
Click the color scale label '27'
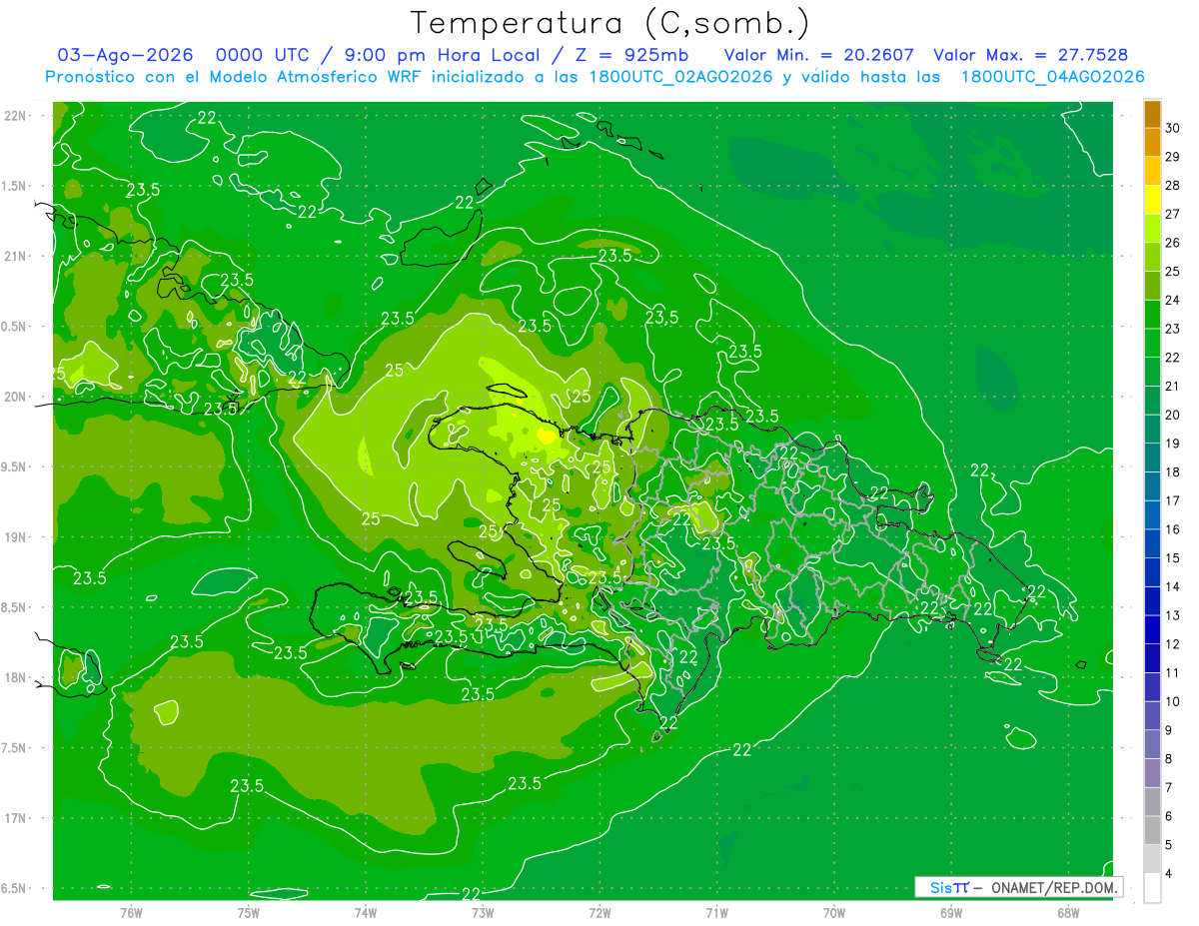pos(1173,214)
